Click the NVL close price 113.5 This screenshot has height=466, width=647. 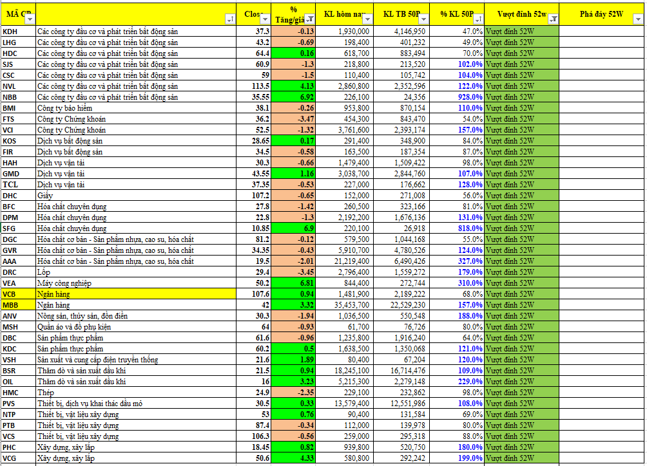coord(256,86)
